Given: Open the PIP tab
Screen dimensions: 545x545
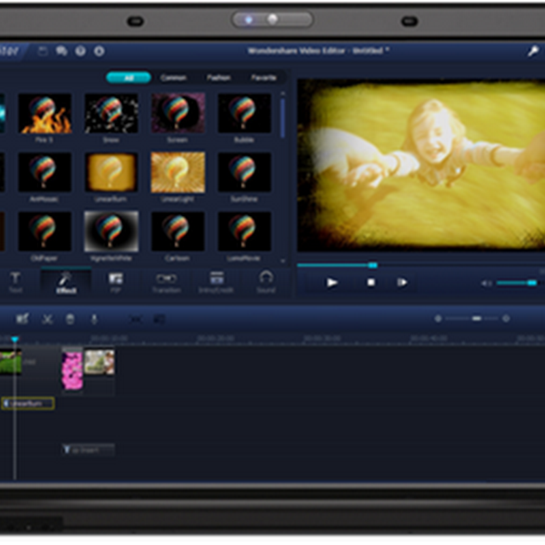Looking at the screenshot, I should 116,282.
